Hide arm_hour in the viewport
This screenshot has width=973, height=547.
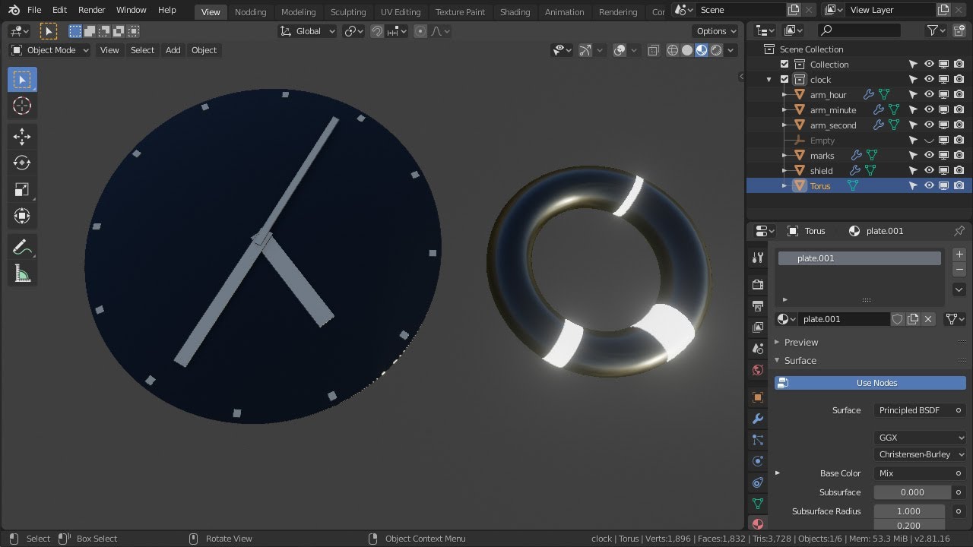[929, 95]
